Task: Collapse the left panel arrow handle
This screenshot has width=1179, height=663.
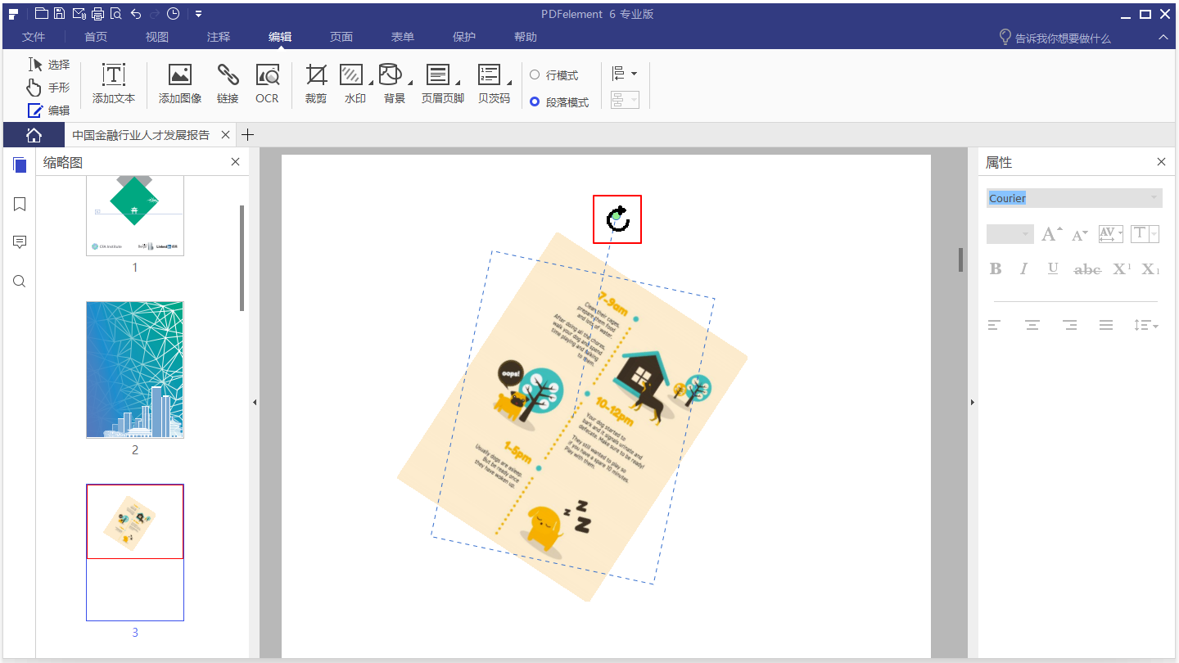Action: [x=255, y=403]
